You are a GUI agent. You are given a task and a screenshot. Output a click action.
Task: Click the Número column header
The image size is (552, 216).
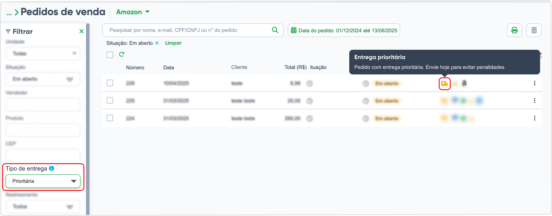tap(135, 68)
